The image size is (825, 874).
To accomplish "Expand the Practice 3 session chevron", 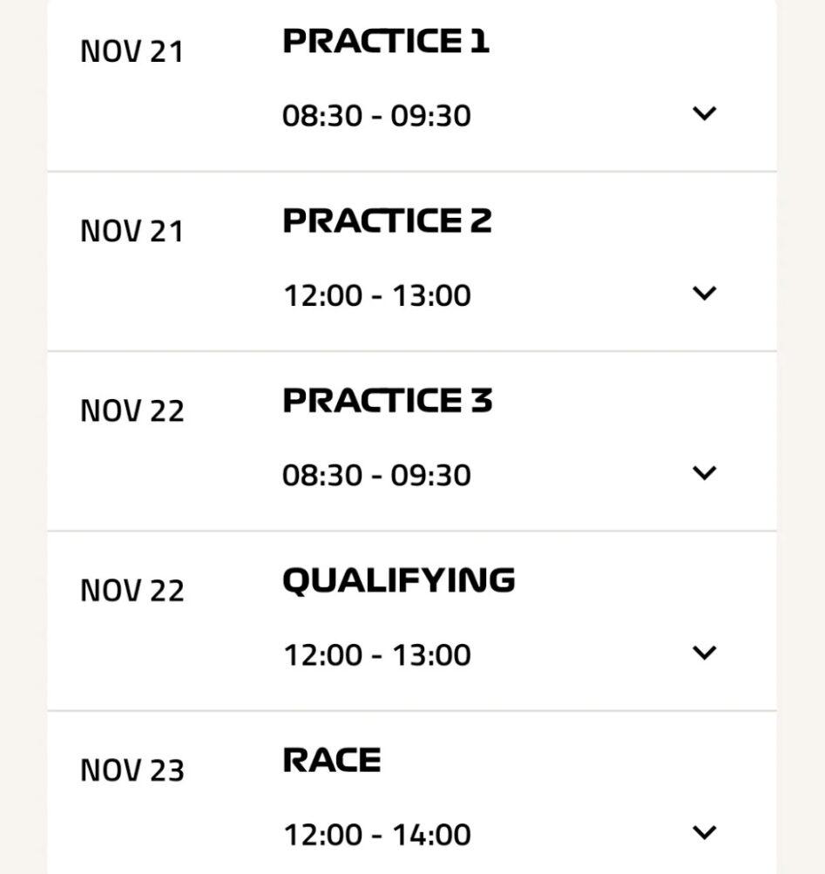I will [x=704, y=472].
